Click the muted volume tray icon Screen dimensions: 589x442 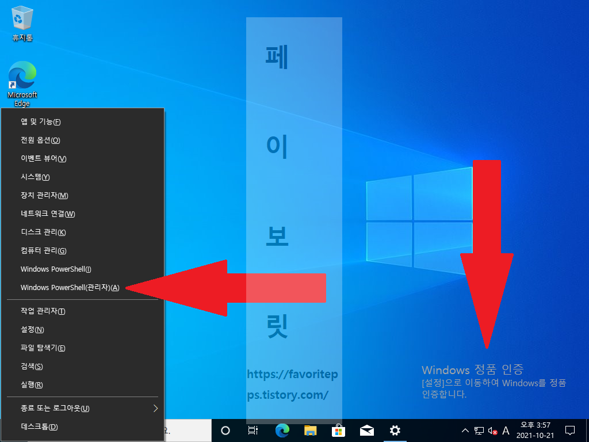(x=492, y=430)
